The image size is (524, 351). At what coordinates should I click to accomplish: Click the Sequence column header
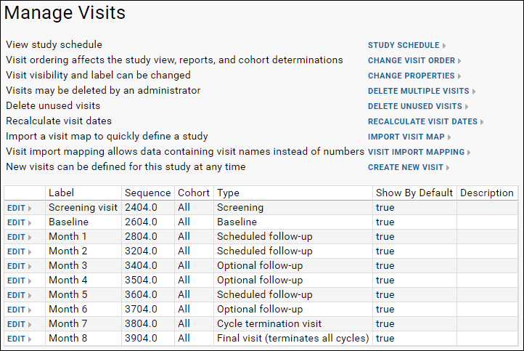(x=148, y=193)
